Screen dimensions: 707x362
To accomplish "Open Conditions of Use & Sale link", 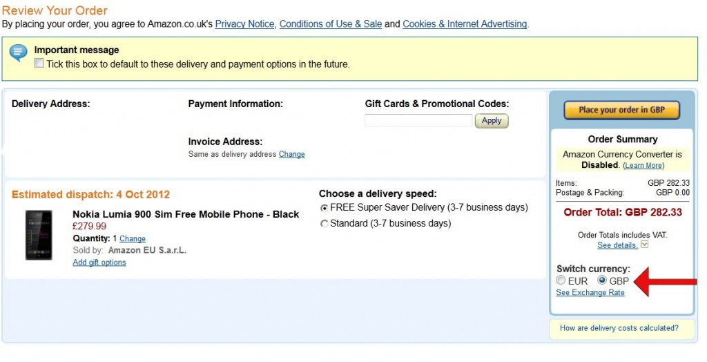I will point(330,24).
